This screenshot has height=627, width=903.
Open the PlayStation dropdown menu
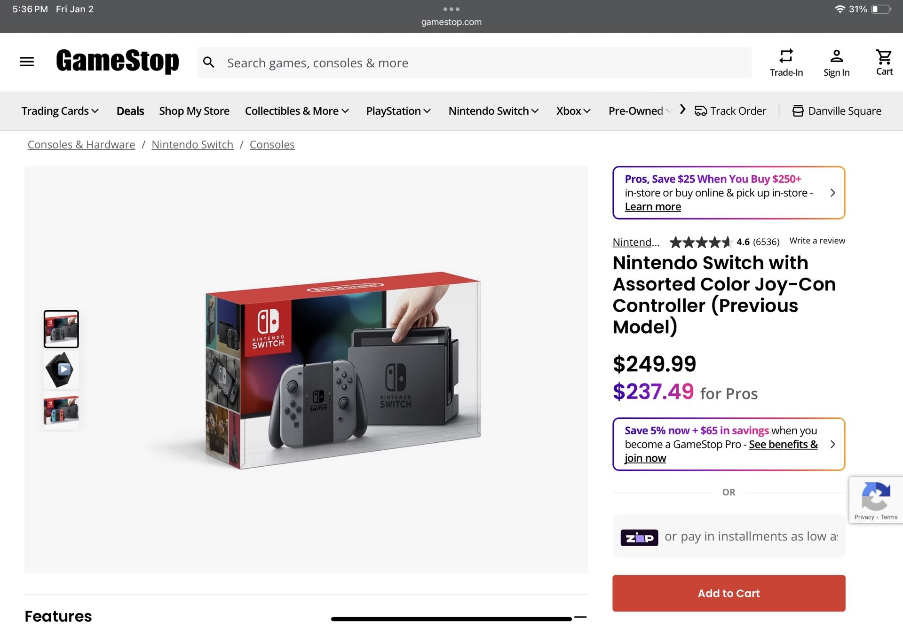tap(398, 111)
